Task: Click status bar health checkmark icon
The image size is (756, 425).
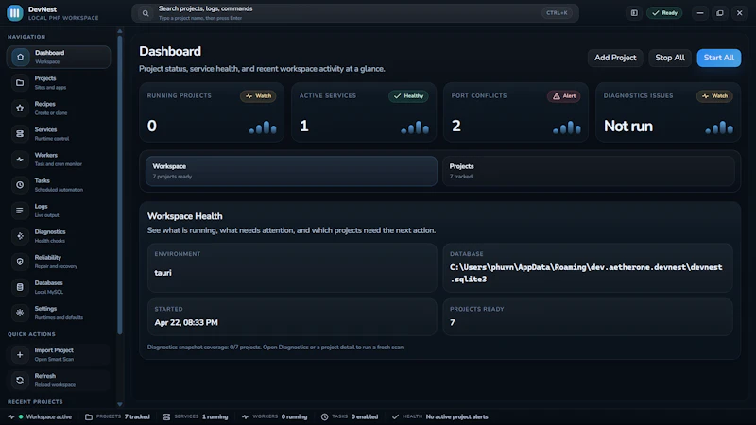Action: pos(395,416)
